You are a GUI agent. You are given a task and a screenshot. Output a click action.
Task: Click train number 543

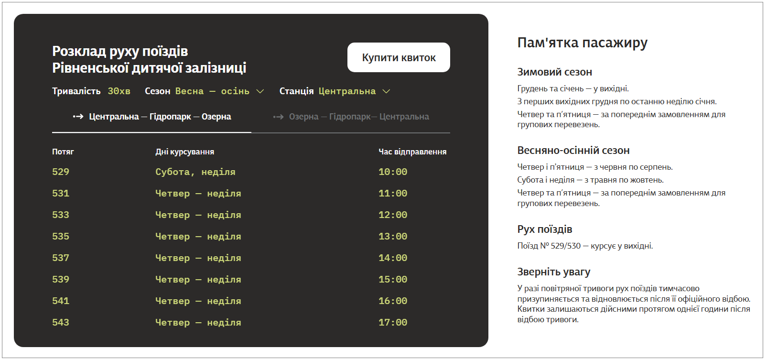point(61,323)
